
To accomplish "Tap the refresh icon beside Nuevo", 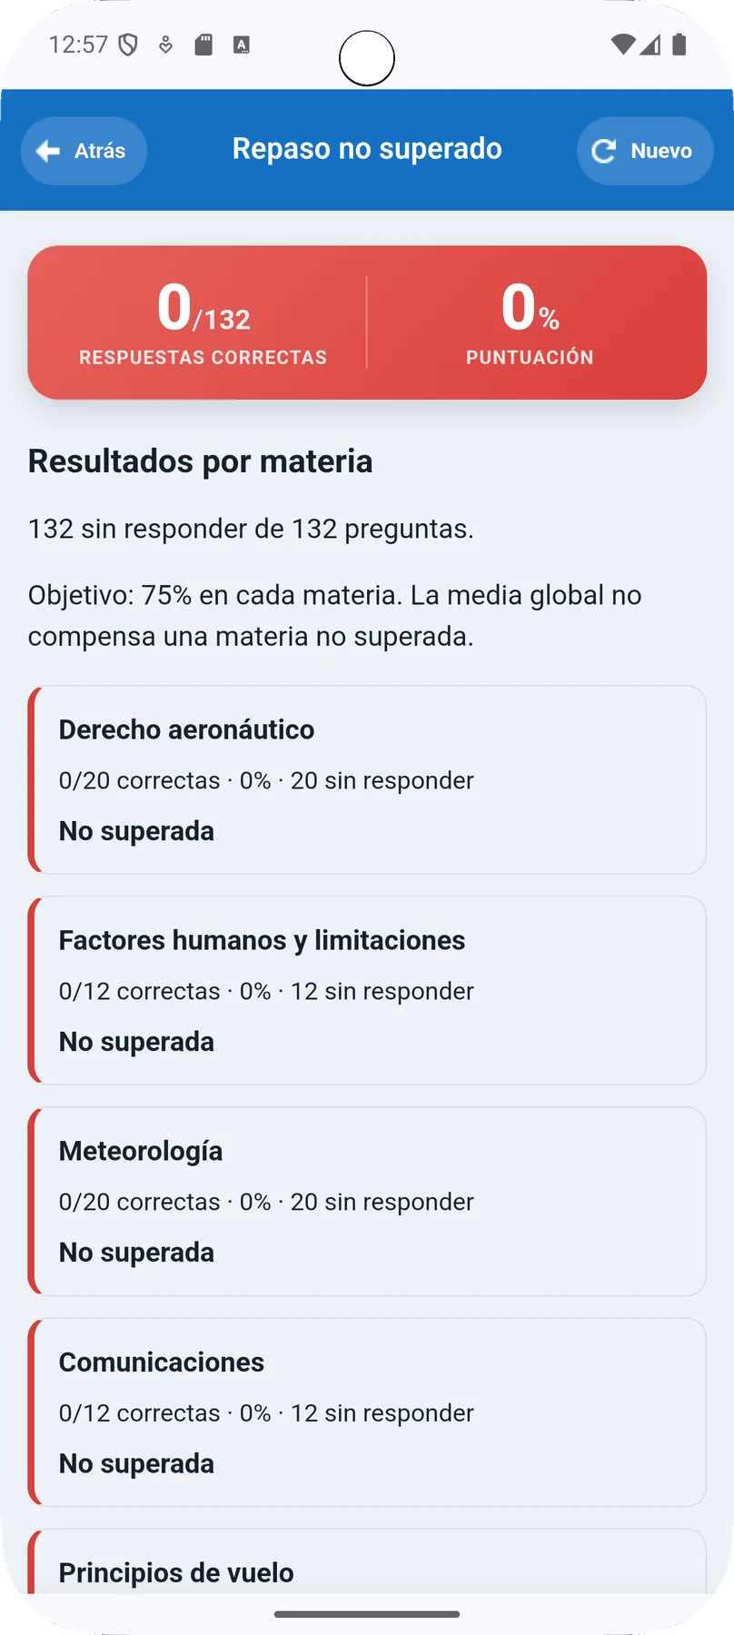I will (x=604, y=151).
